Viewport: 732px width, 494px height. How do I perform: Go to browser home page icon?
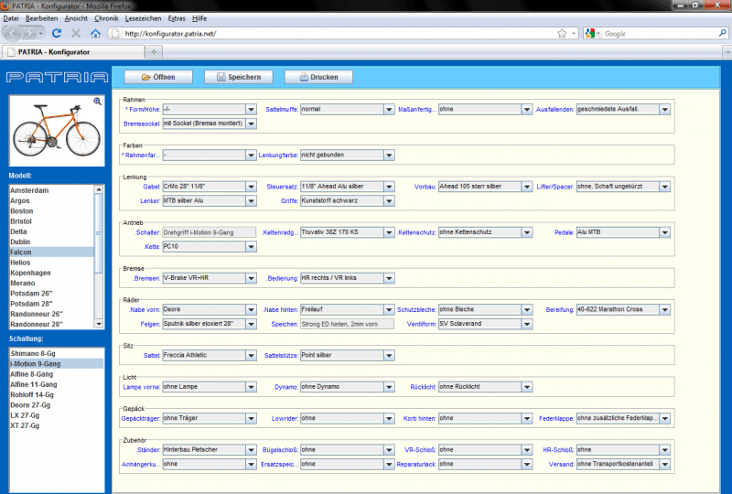tap(95, 33)
